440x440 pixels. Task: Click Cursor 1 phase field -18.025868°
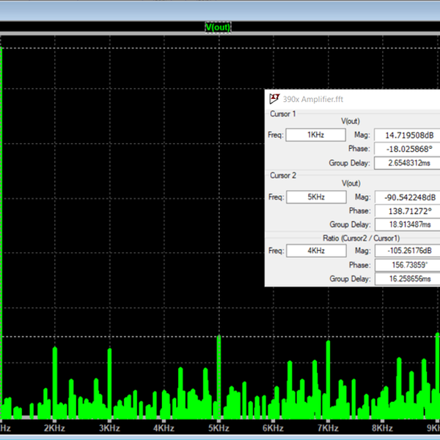406,149
